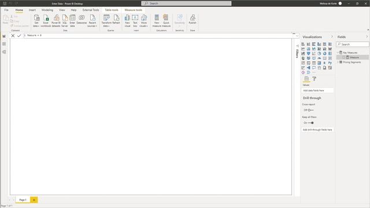Open the Format paint-roller tab

pyautogui.click(x=314, y=79)
